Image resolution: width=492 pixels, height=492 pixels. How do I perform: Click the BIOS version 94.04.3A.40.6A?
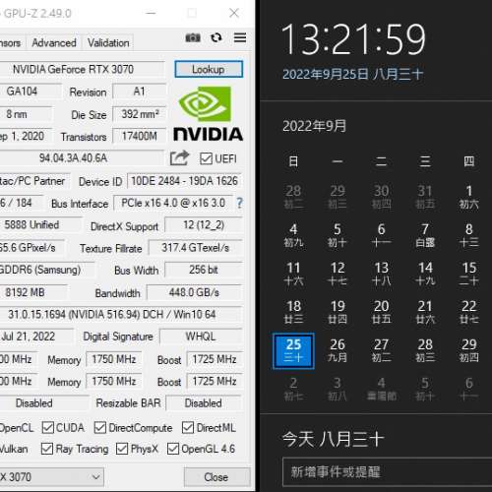point(82,158)
